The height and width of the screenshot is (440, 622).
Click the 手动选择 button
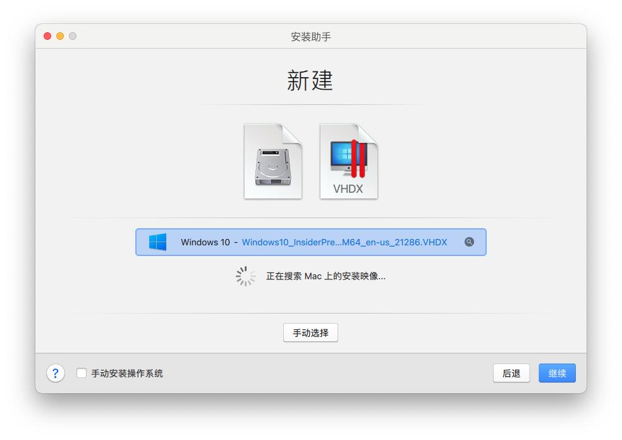[310, 333]
